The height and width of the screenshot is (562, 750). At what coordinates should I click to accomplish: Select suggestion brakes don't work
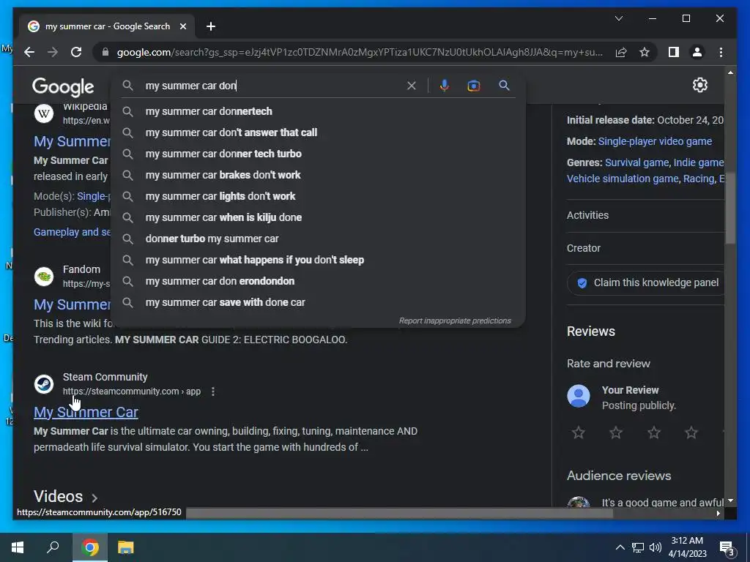[318, 175]
